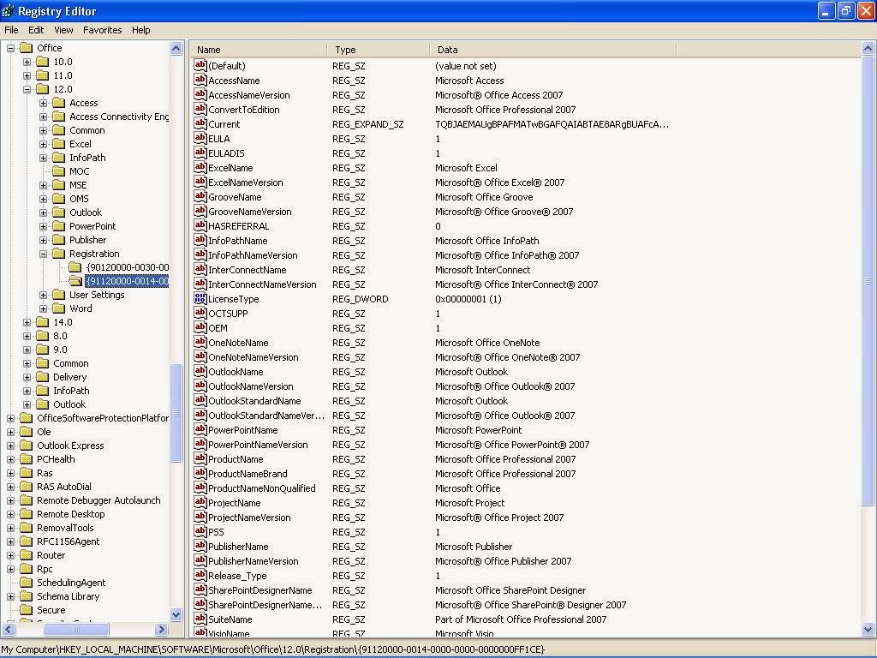Click the Registry Editor icon in the title bar

(9, 10)
